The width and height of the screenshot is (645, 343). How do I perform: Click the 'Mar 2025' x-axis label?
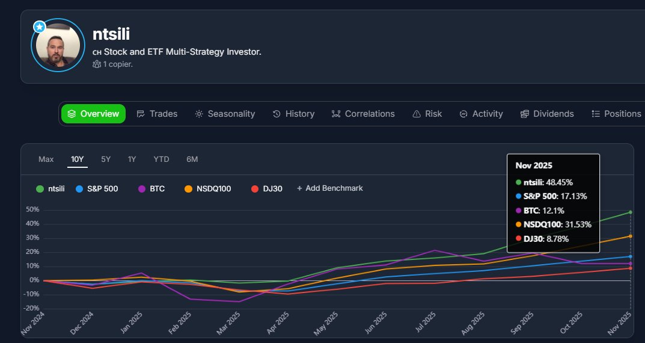[227, 324]
